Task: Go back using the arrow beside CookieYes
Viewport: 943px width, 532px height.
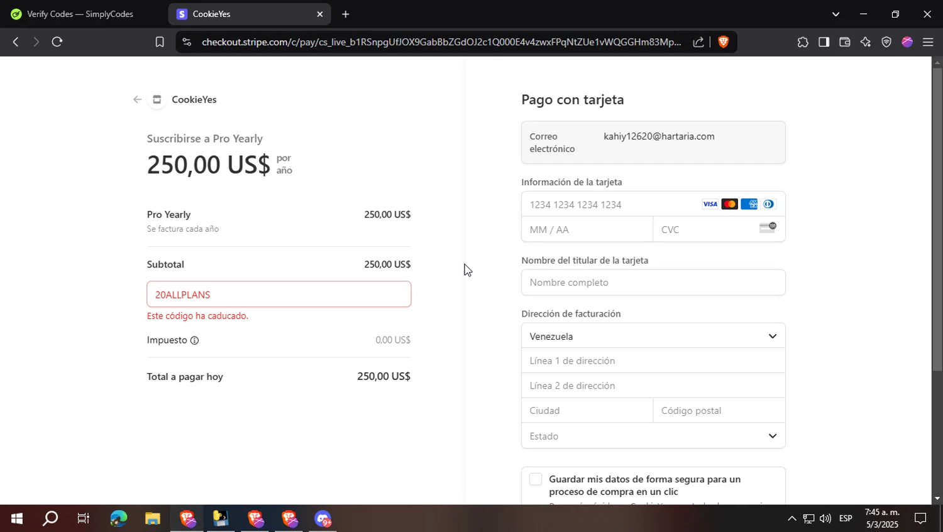Action: 137,99
